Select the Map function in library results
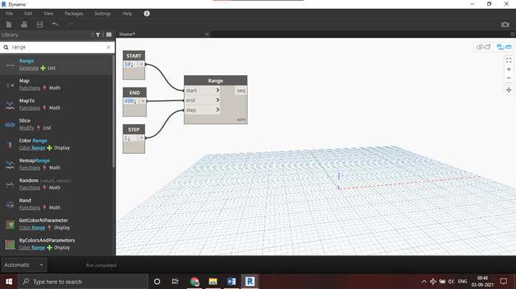516x289 pixels. [x=57, y=85]
